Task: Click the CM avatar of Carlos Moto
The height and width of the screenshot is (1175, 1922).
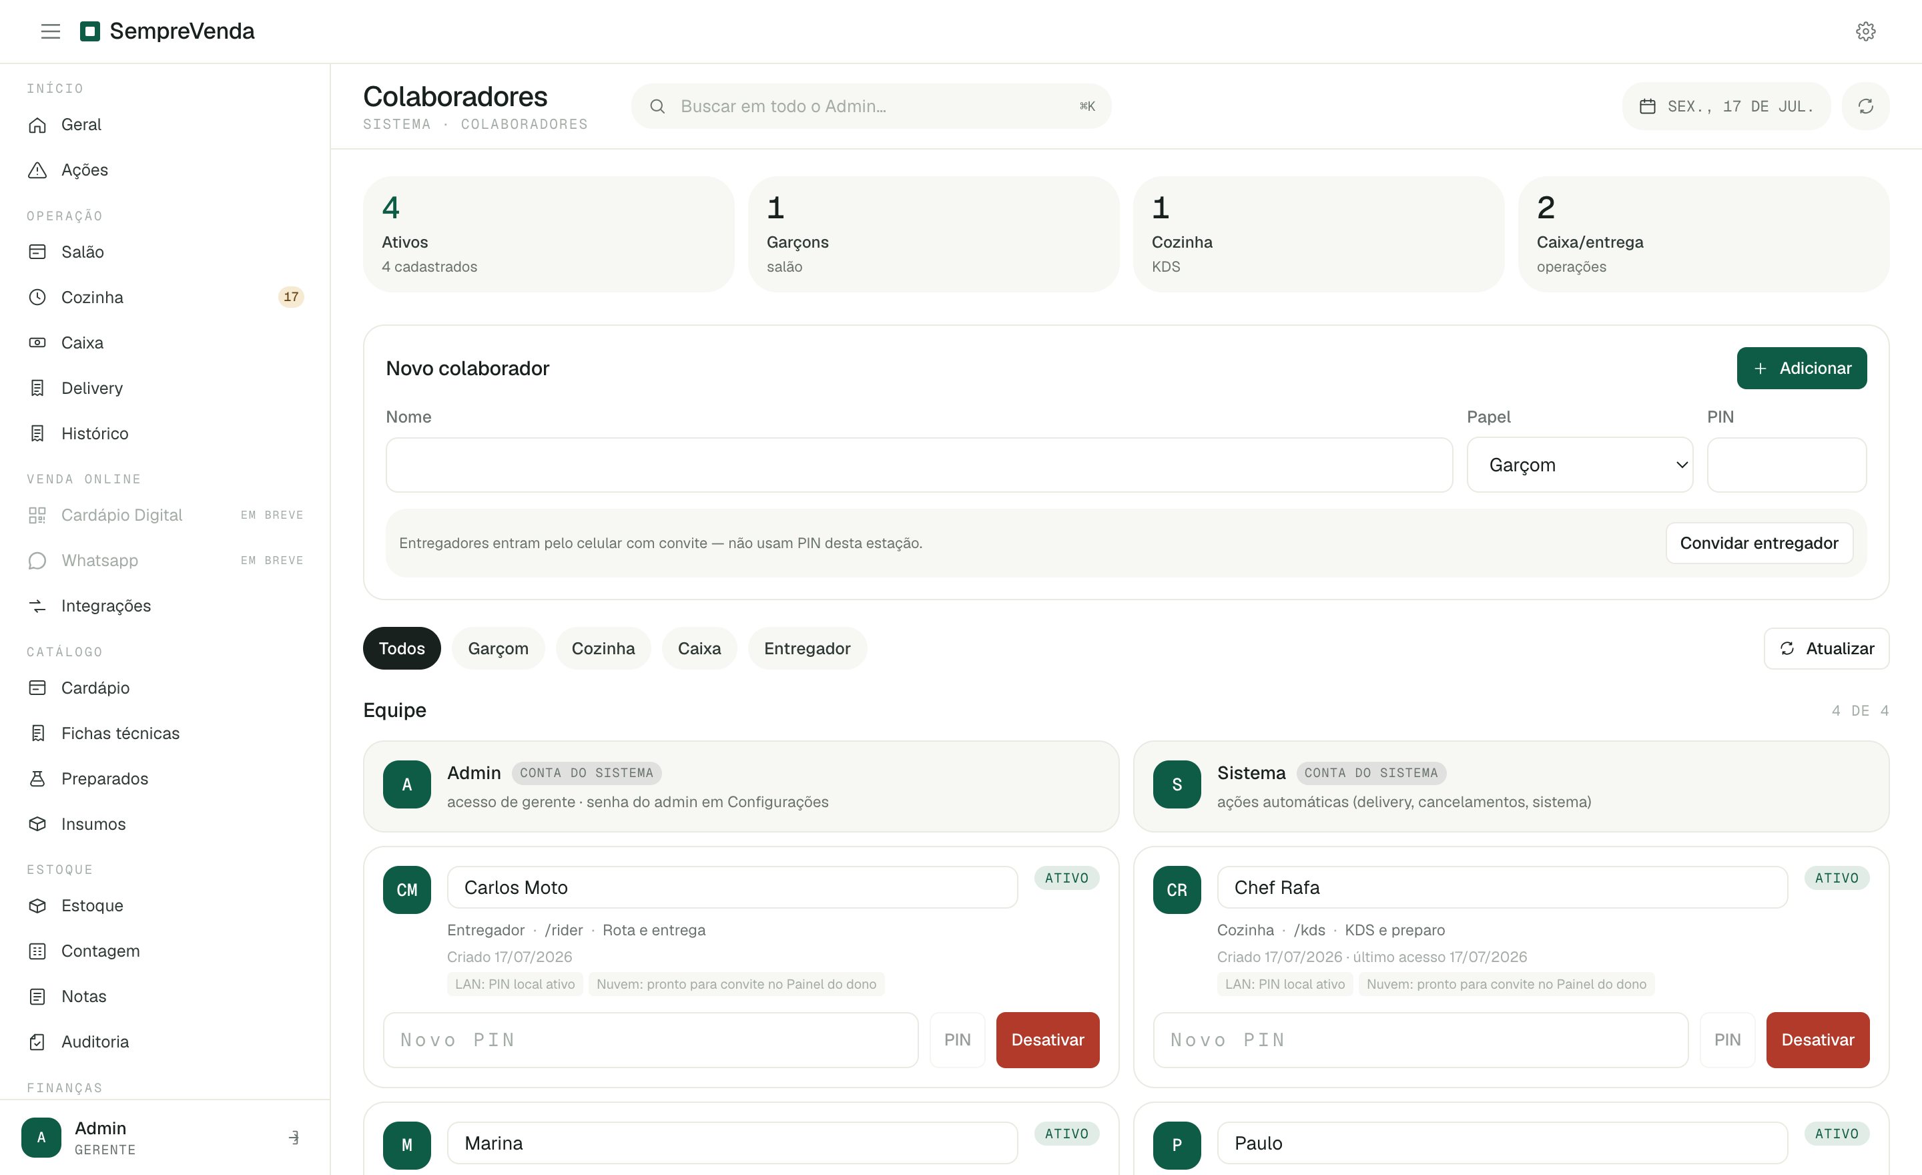Action: (407, 890)
